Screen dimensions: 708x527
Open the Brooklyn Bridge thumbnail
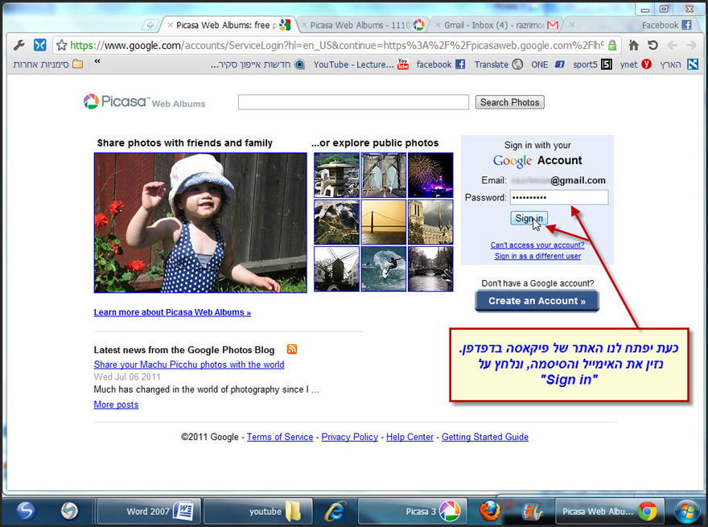[383, 175]
